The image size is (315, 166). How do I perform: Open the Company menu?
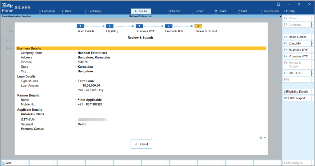coord(47,11)
